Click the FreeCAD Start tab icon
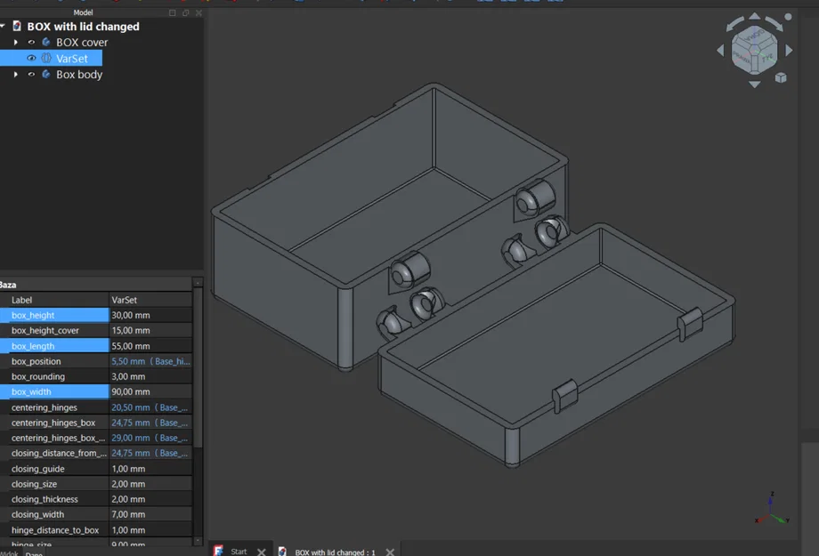 tap(218, 551)
